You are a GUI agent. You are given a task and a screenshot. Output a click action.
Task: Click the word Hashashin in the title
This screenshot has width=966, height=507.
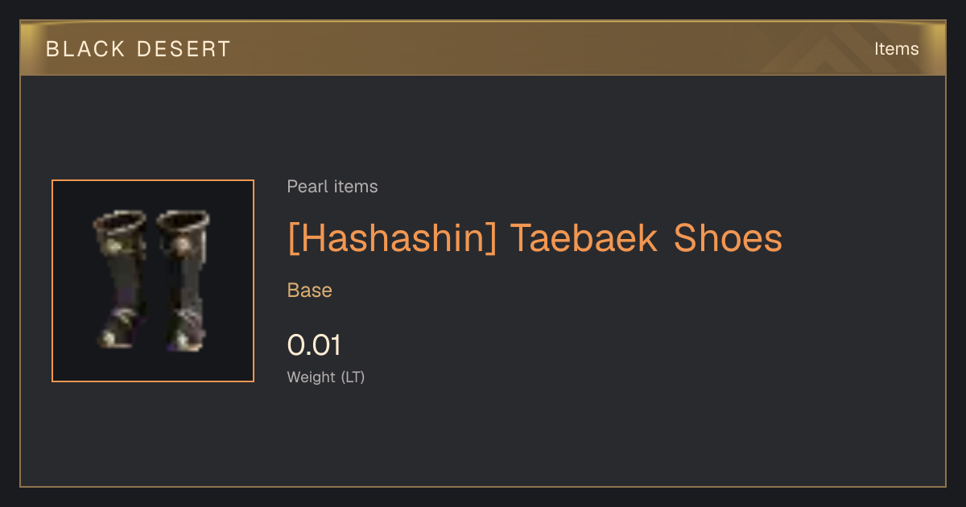pyautogui.click(x=392, y=238)
